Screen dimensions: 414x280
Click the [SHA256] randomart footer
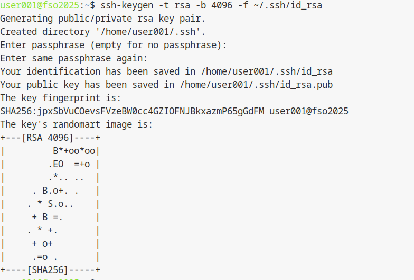point(50,270)
